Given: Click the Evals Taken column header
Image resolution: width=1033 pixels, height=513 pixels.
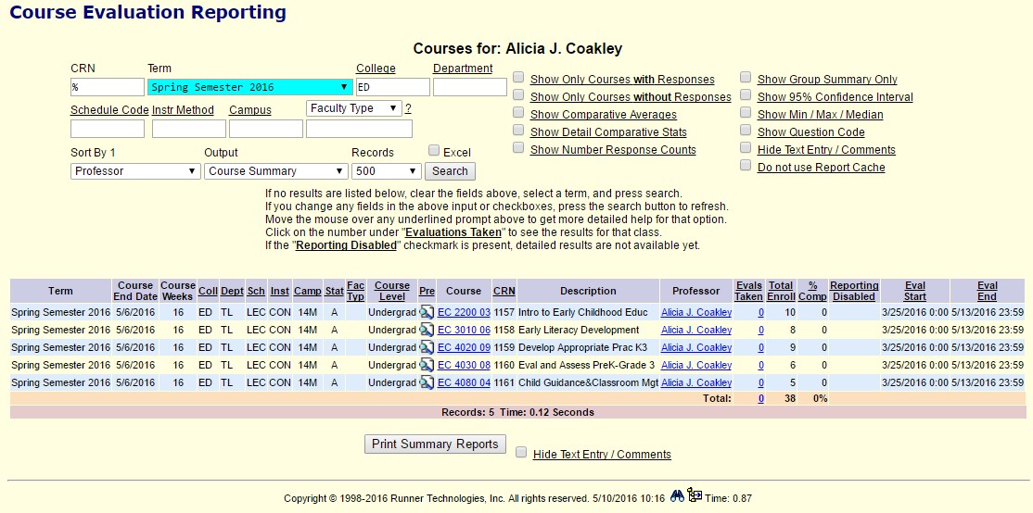Looking at the screenshot, I should click(x=748, y=291).
